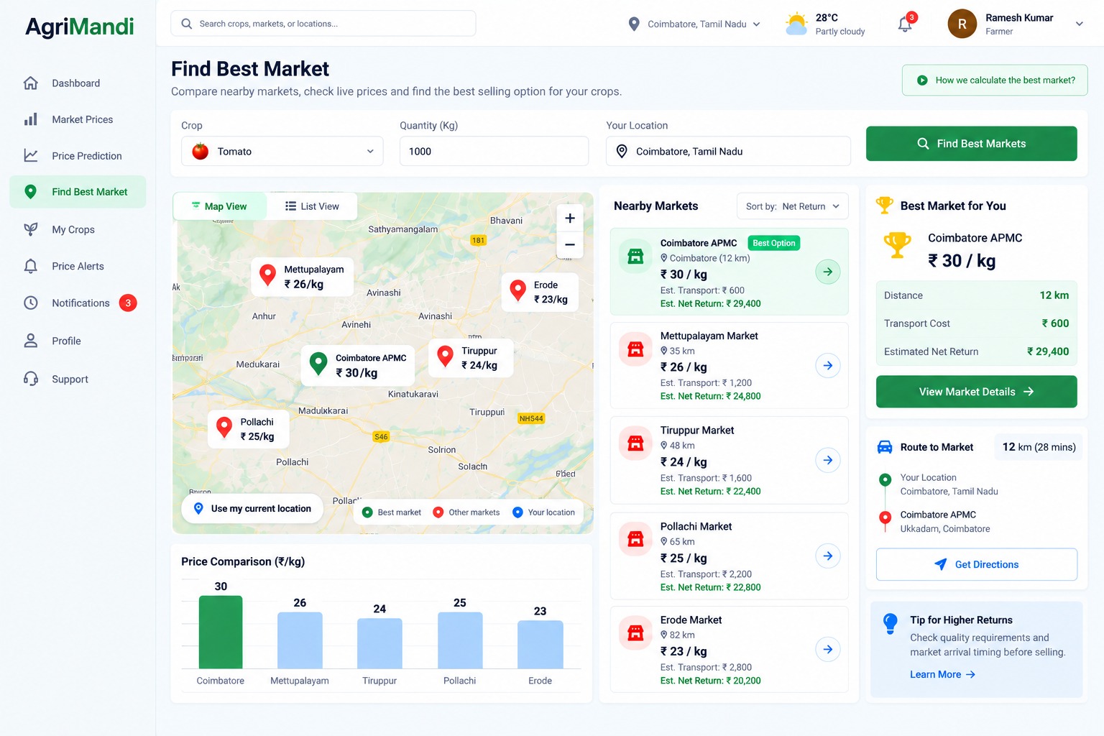This screenshot has height=736, width=1104.
Task: Click Pollachi Market store icon
Action: 635,539
